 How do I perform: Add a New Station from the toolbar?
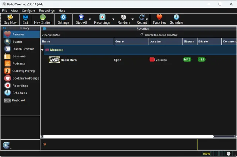tap(43, 19)
